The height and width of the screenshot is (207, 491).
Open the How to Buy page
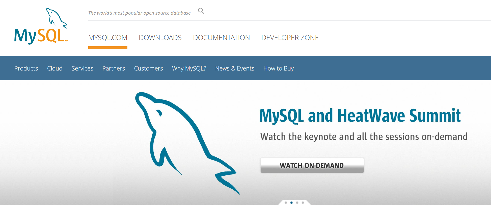[279, 68]
